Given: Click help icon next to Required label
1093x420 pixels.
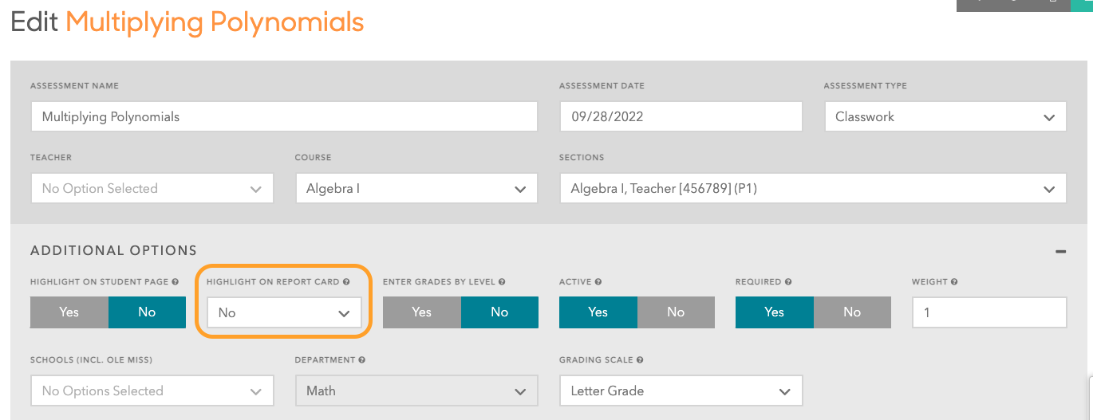Looking at the screenshot, I should pos(788,282).
